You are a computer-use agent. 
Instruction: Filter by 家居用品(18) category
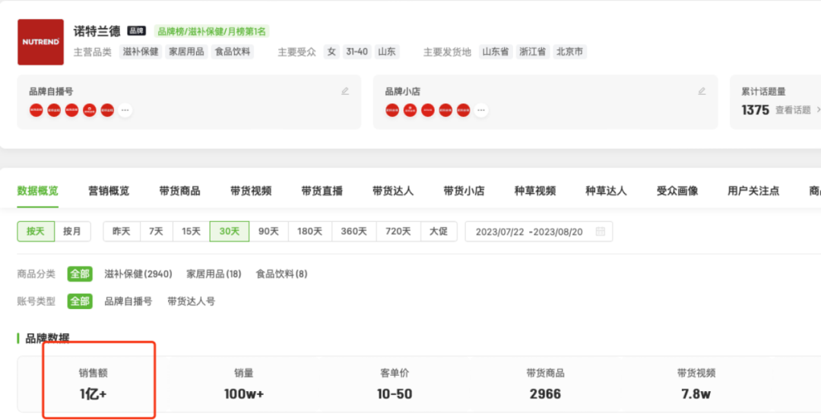pos(214,274)
